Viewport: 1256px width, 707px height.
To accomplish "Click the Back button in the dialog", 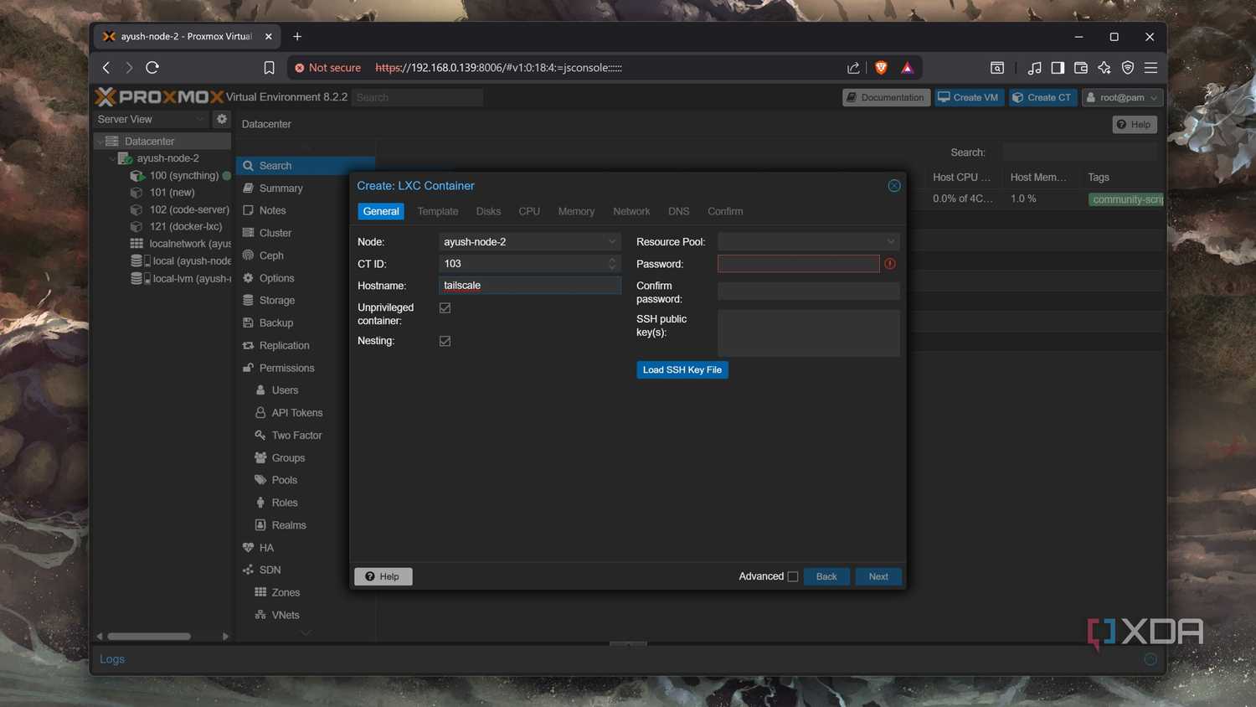I will (826, 576).
